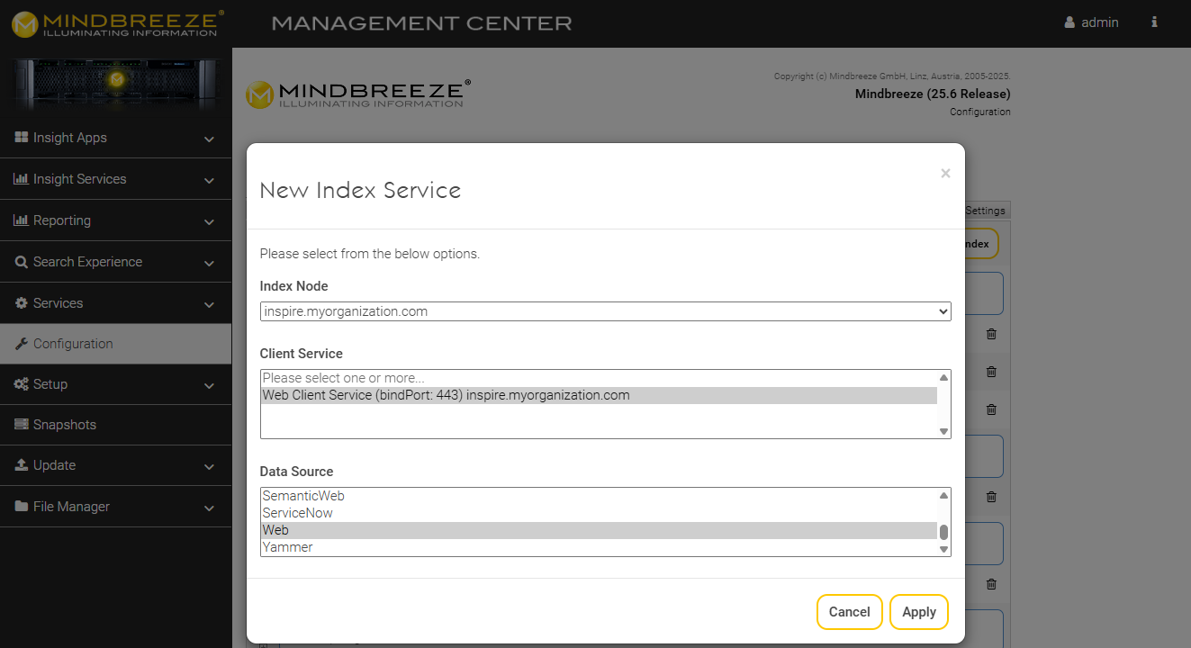Click the Search Experience magnifier icon

click(22, 262)
